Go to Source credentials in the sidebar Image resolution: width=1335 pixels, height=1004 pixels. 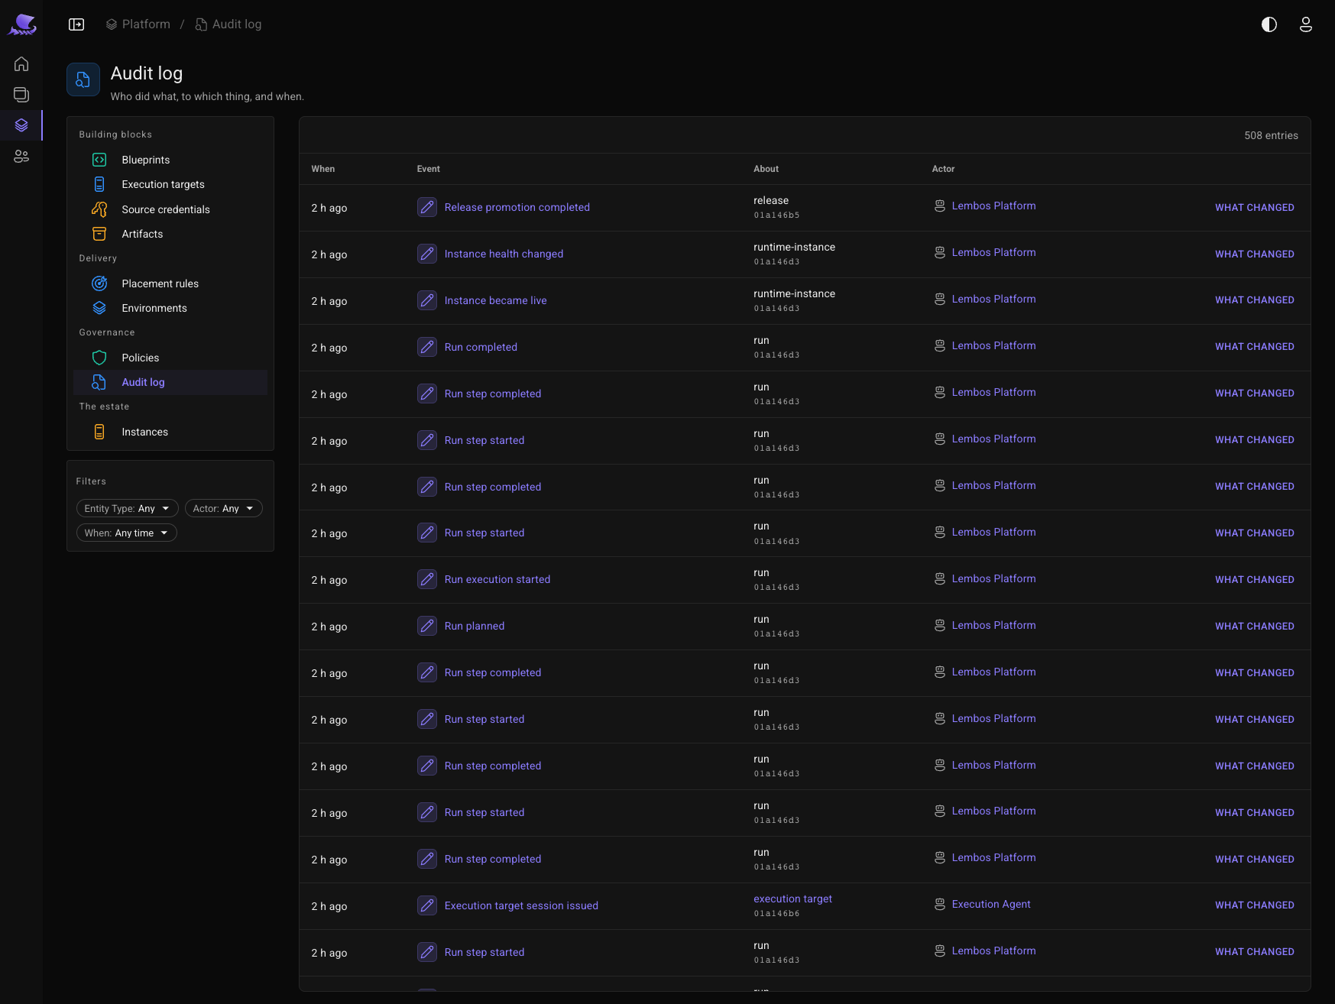pyautogui.click(x=170, y=209)
